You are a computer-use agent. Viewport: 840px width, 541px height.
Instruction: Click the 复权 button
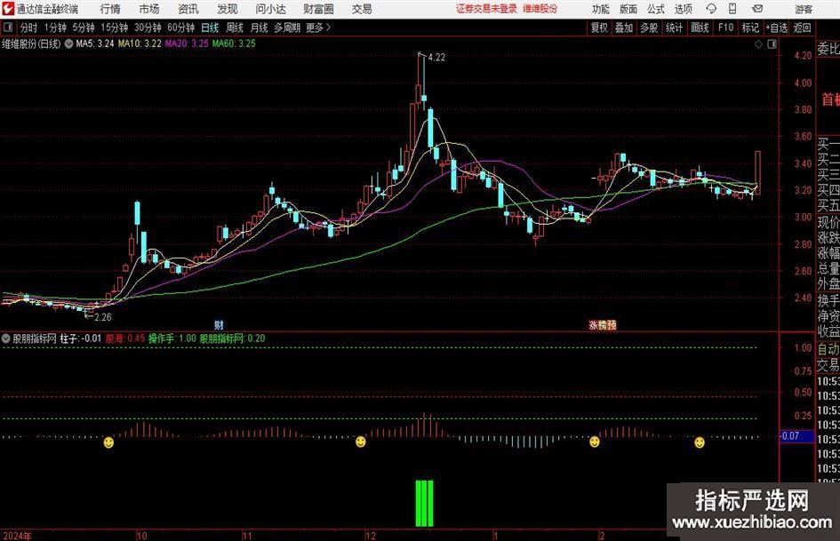[599, 28]
